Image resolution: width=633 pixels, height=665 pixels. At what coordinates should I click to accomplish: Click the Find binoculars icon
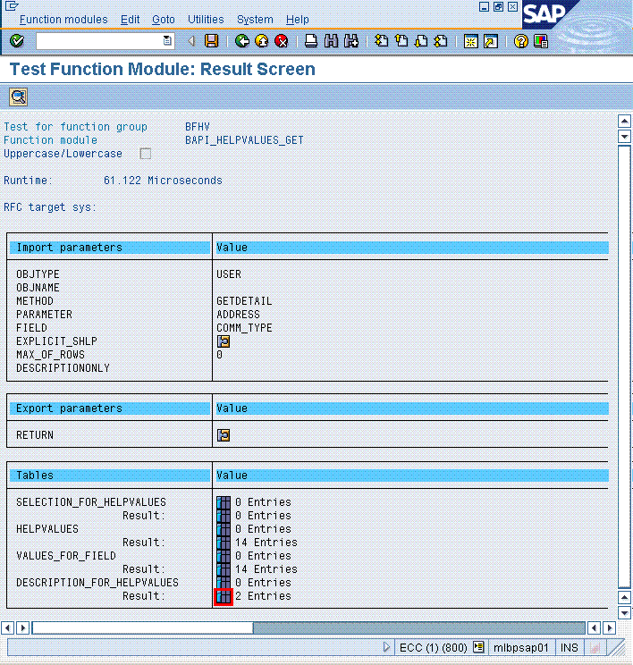[x=331, y=41]
